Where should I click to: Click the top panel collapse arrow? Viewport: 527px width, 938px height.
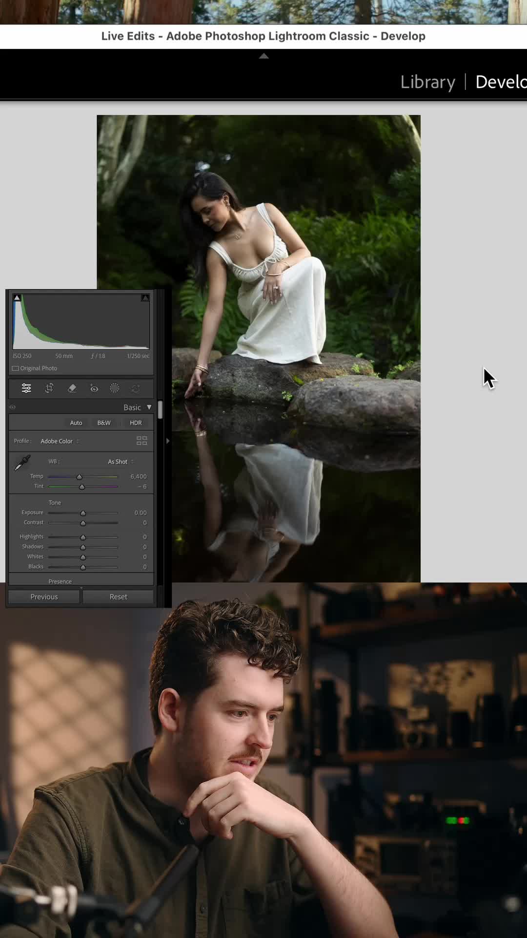click(x=263, y=56)
